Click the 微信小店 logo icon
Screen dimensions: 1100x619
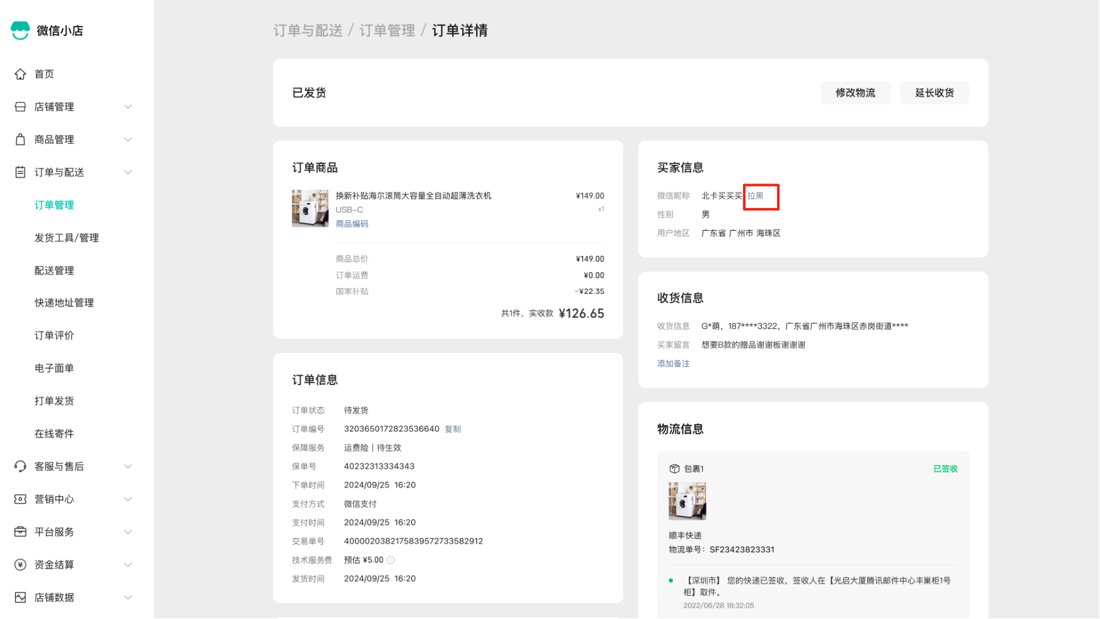[20, 30]
